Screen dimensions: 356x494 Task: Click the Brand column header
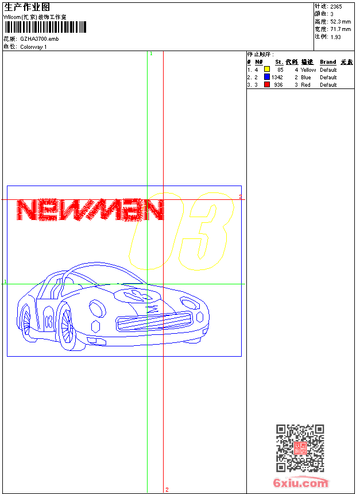[328, 62]
